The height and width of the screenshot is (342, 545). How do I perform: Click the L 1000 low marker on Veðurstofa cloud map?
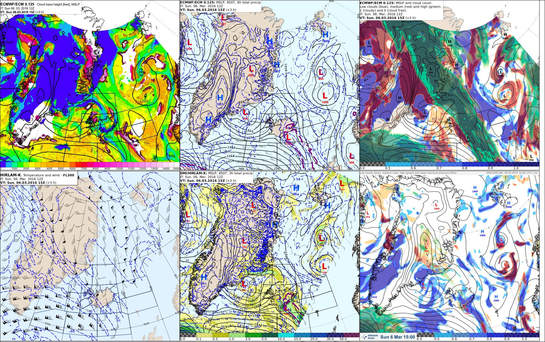[x=436, y=206]
